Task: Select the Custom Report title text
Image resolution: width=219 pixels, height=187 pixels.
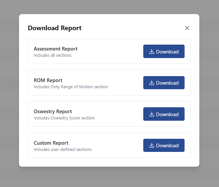Action: [x=51, y=143]
